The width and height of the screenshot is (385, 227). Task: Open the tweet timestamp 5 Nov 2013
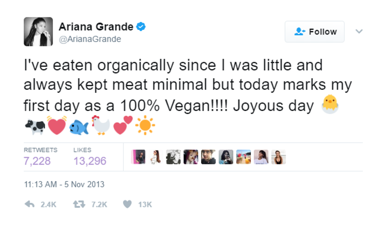pos(64,184)
